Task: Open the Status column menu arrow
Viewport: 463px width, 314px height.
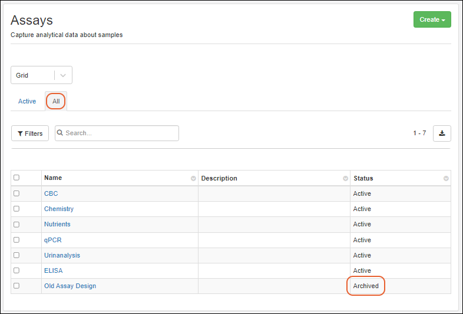Action: 446,179
